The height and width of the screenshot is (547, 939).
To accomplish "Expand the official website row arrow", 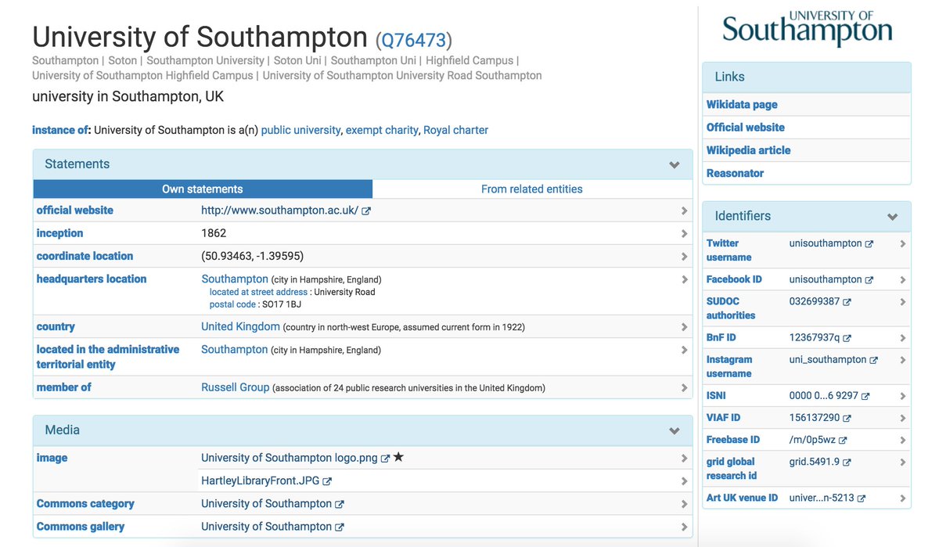I will (684, 211).
